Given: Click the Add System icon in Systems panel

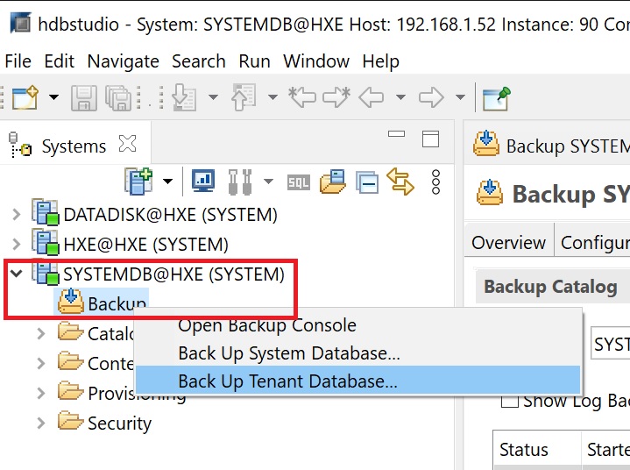Looking at the screenshot, I should point(139,182).
